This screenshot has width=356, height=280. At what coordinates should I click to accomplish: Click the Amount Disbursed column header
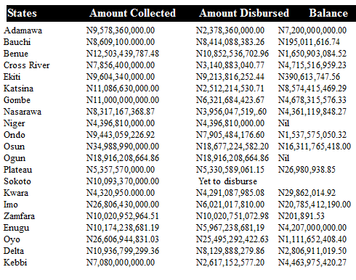(x=244, y=13)
